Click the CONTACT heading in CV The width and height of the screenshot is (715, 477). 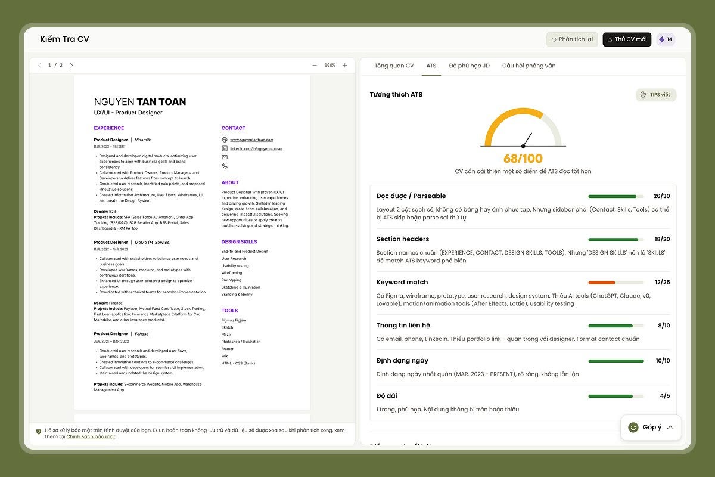coord(234,128)
